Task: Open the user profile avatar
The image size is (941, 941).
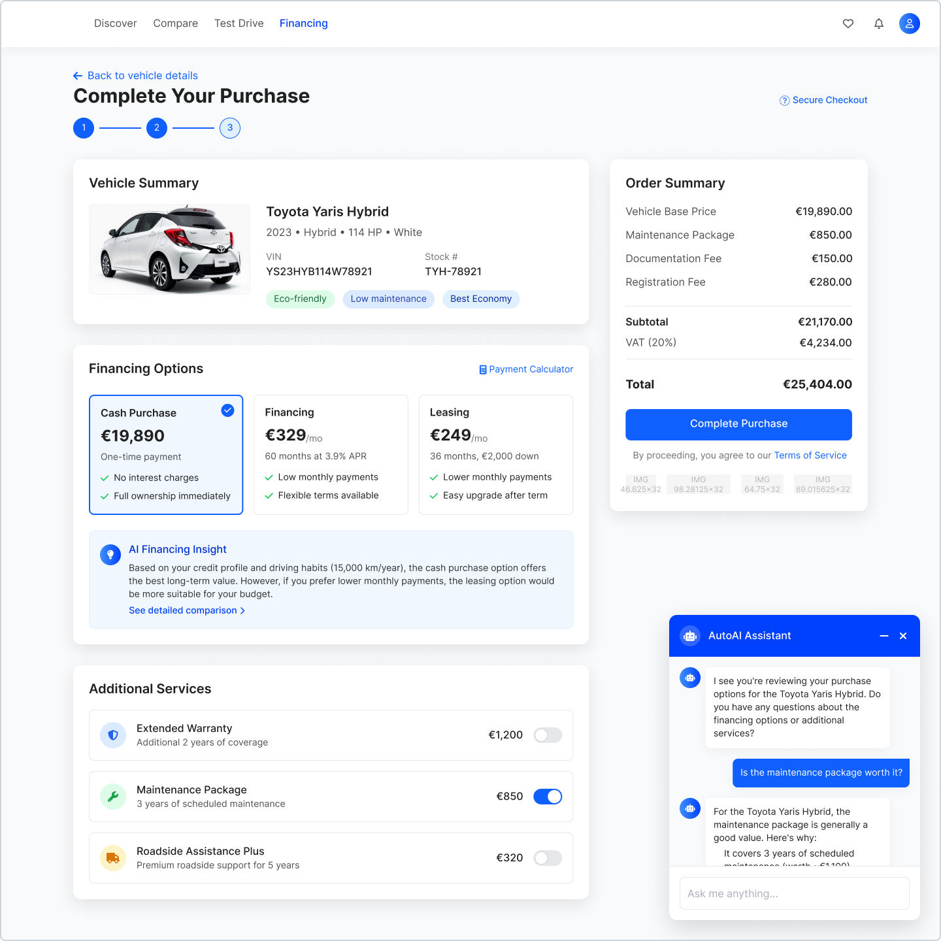Action: [909, 24]
